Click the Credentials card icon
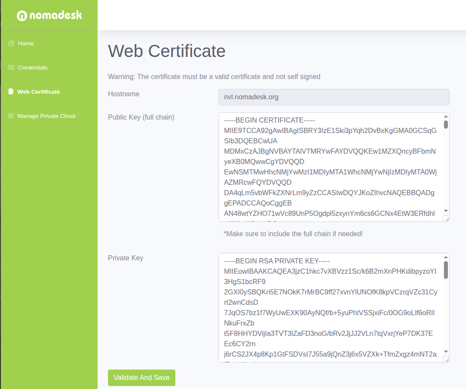Image resolution: width=466 pixels, height=389 pixels. click(x=11, y=67)
